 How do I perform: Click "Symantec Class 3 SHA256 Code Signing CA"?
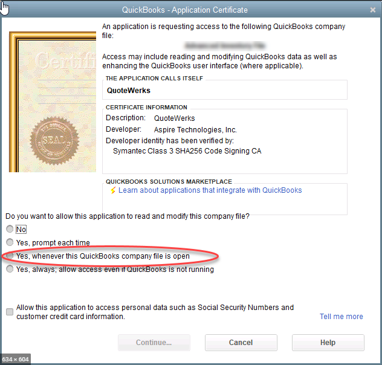coord(187,151)
